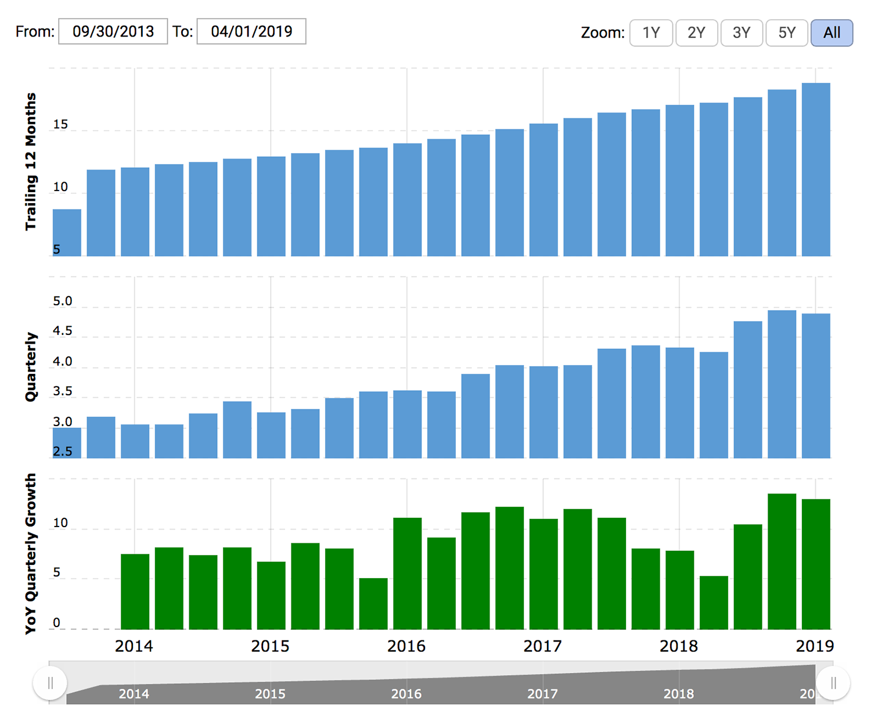Click the last green YoY growth bar
This screenshot has height=728, width=871.
tap(816, 564)
